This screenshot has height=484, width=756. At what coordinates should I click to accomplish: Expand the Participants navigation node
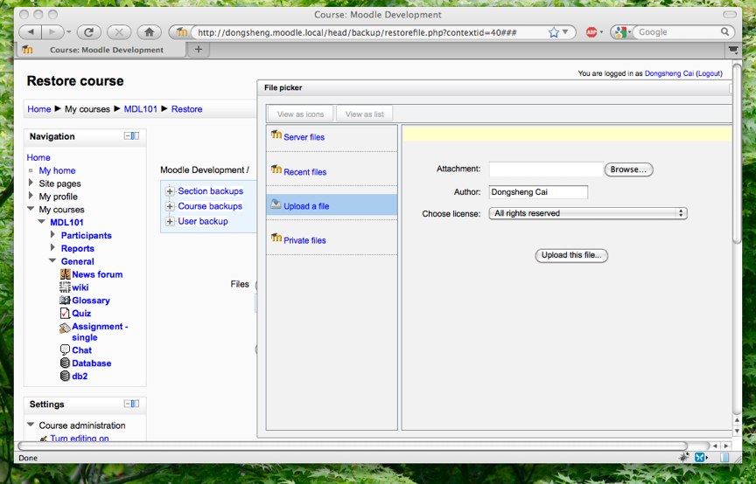(x=52, y=234)
